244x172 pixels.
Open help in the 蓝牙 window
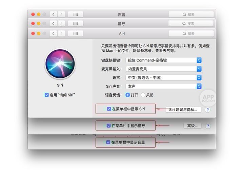(x=208, y=126)
